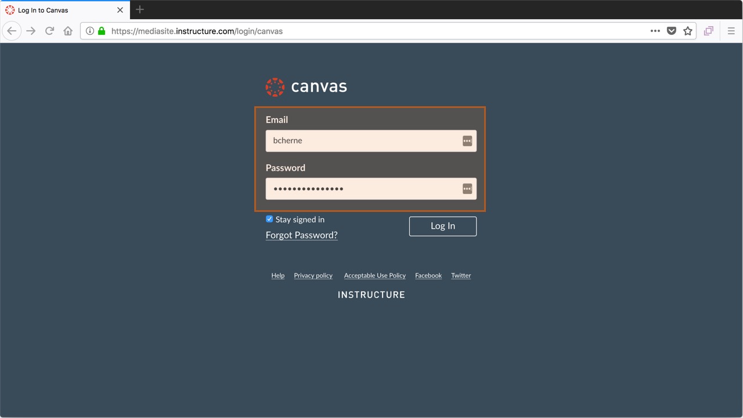This screenshot has width=743, height=418.
Task: Click the INSTRUCTURE footer logo
Action: click(x=371, y=295)
